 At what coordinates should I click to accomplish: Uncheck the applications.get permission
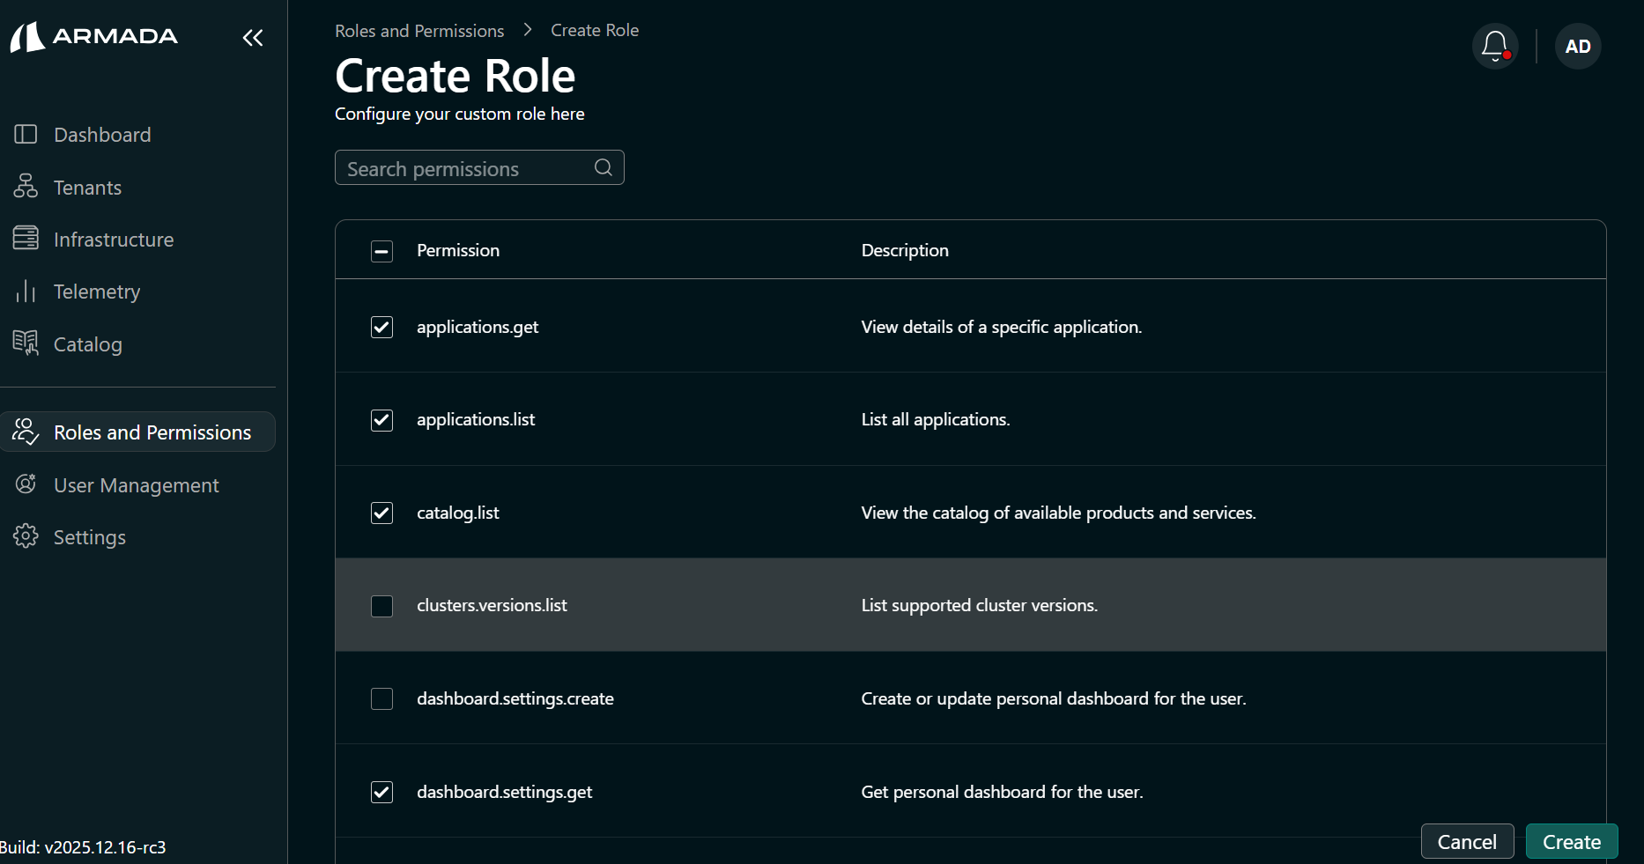coord(381,327)
